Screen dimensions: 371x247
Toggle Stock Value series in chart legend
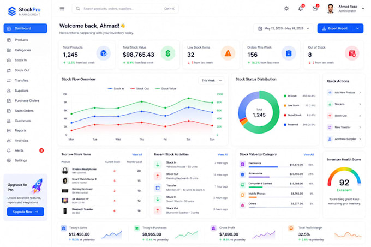tap(166, 89)
